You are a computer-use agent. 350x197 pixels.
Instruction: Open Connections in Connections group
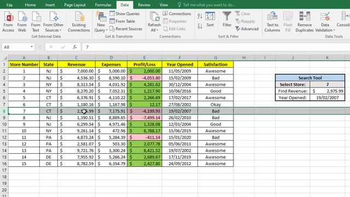pyautogui.click(x=177, y=14)
